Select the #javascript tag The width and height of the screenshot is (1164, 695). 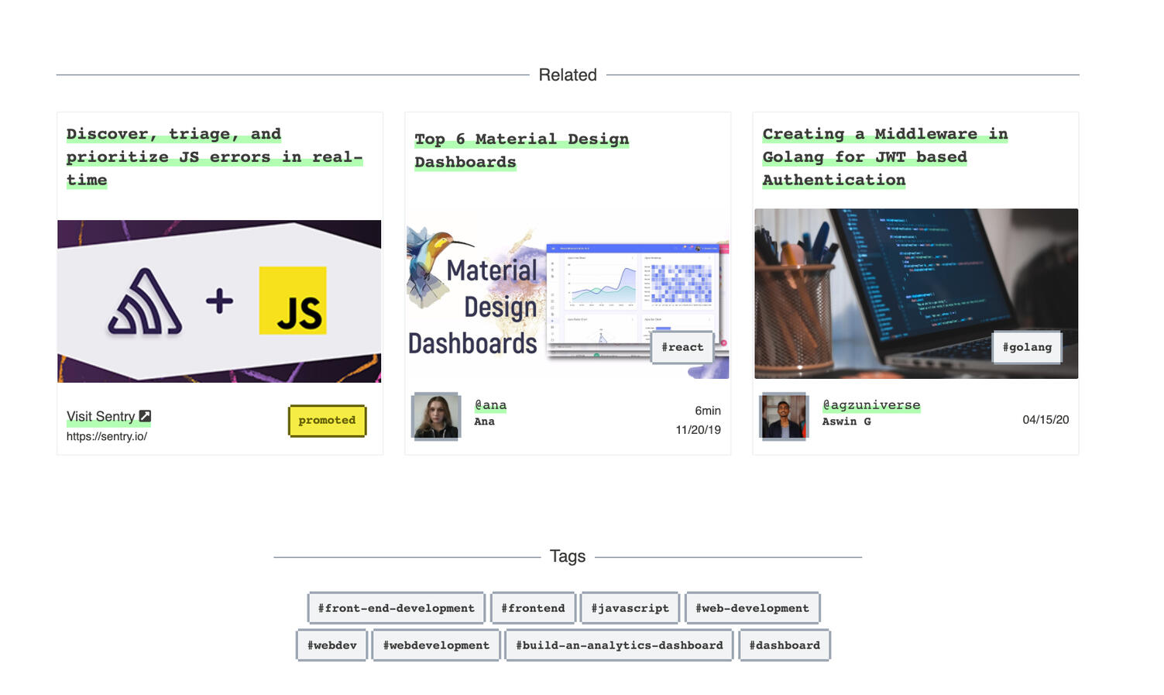pos(630,607)
